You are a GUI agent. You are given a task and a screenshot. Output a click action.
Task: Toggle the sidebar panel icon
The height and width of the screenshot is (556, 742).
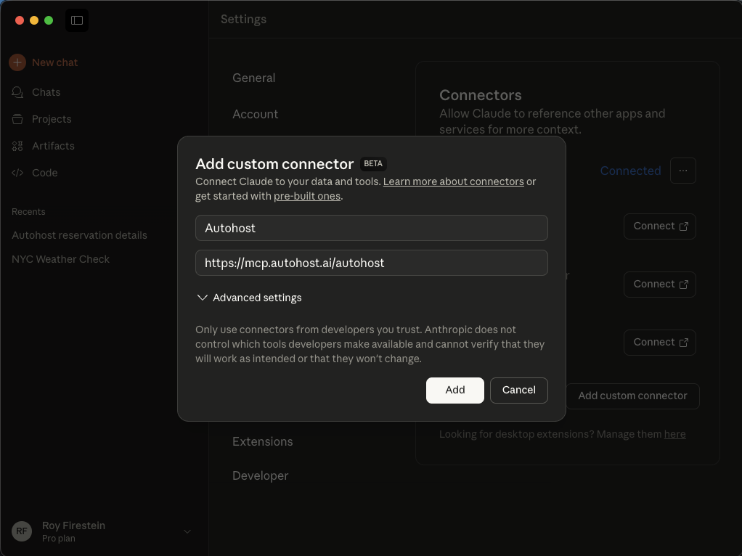[77, 20]
